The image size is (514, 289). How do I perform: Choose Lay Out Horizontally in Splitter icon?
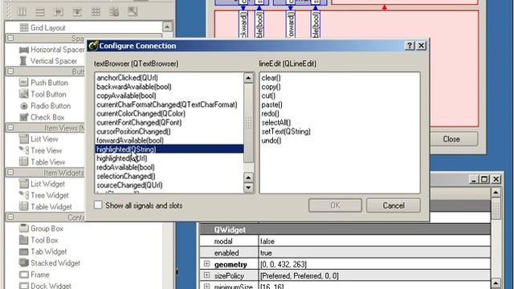click(59, 12)
